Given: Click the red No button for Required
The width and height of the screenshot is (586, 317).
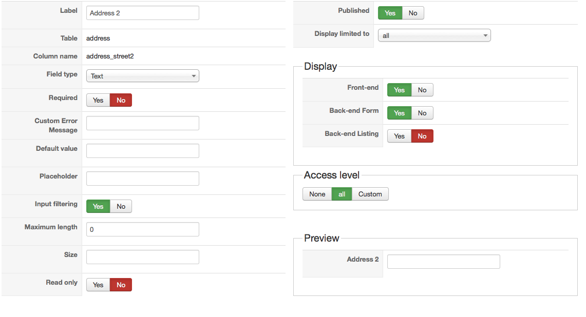Looking at the screenshot, I should (121, 100).
